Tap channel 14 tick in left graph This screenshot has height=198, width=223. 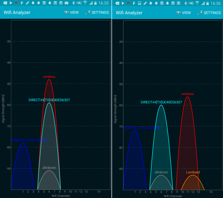(99, 192)
